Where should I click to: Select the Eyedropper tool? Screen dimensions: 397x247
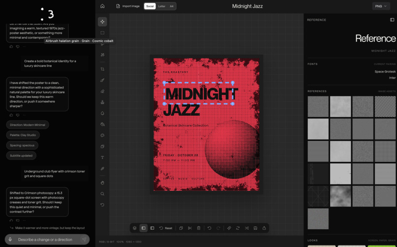102,169
